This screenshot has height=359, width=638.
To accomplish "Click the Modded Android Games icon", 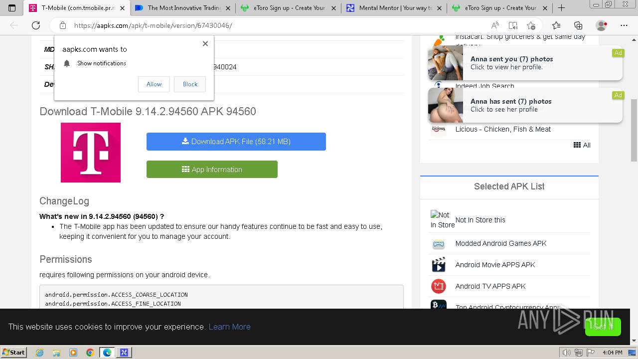I will pos(439,244).
